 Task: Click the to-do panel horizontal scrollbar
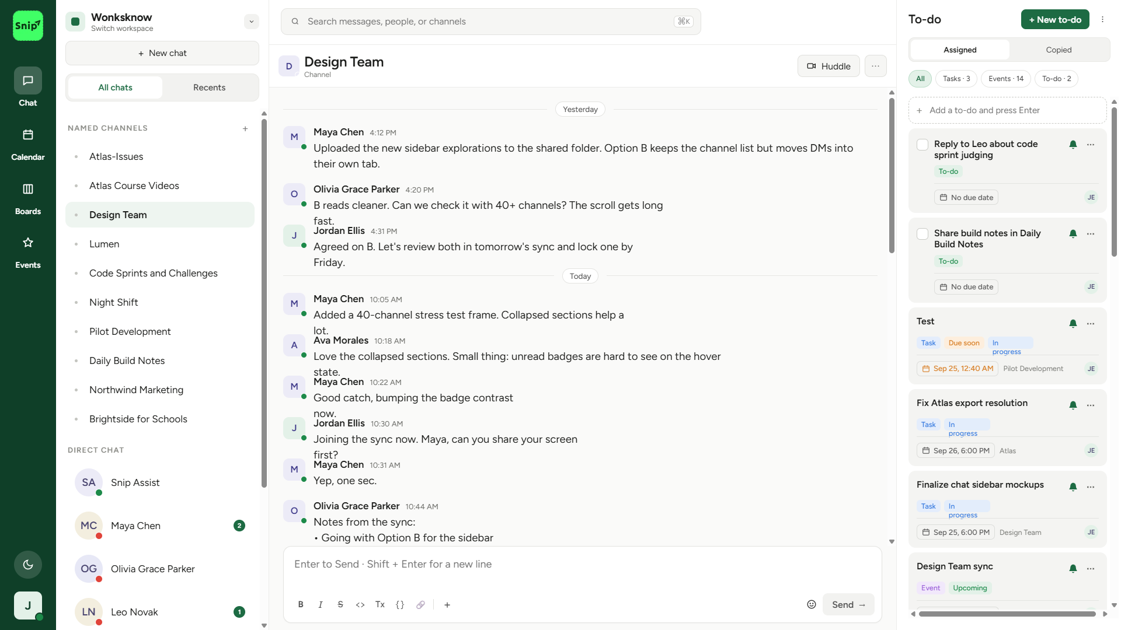tap(1007, 614)
